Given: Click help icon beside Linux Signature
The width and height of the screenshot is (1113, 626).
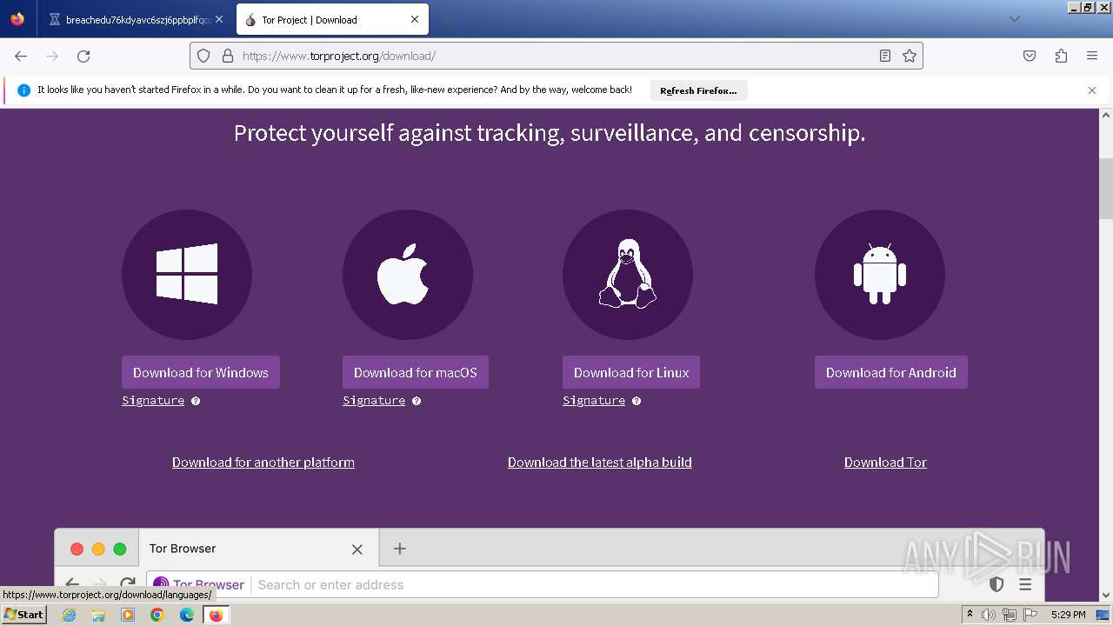Looking at the screenshot, I should point(636,401).
